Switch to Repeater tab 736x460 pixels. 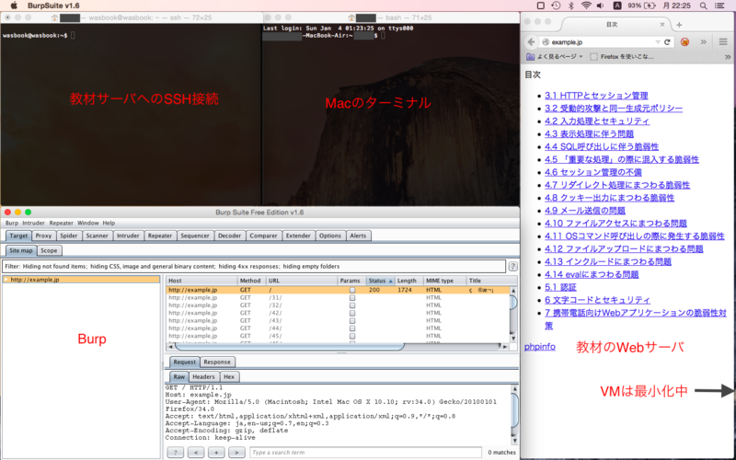coord(160,236)
